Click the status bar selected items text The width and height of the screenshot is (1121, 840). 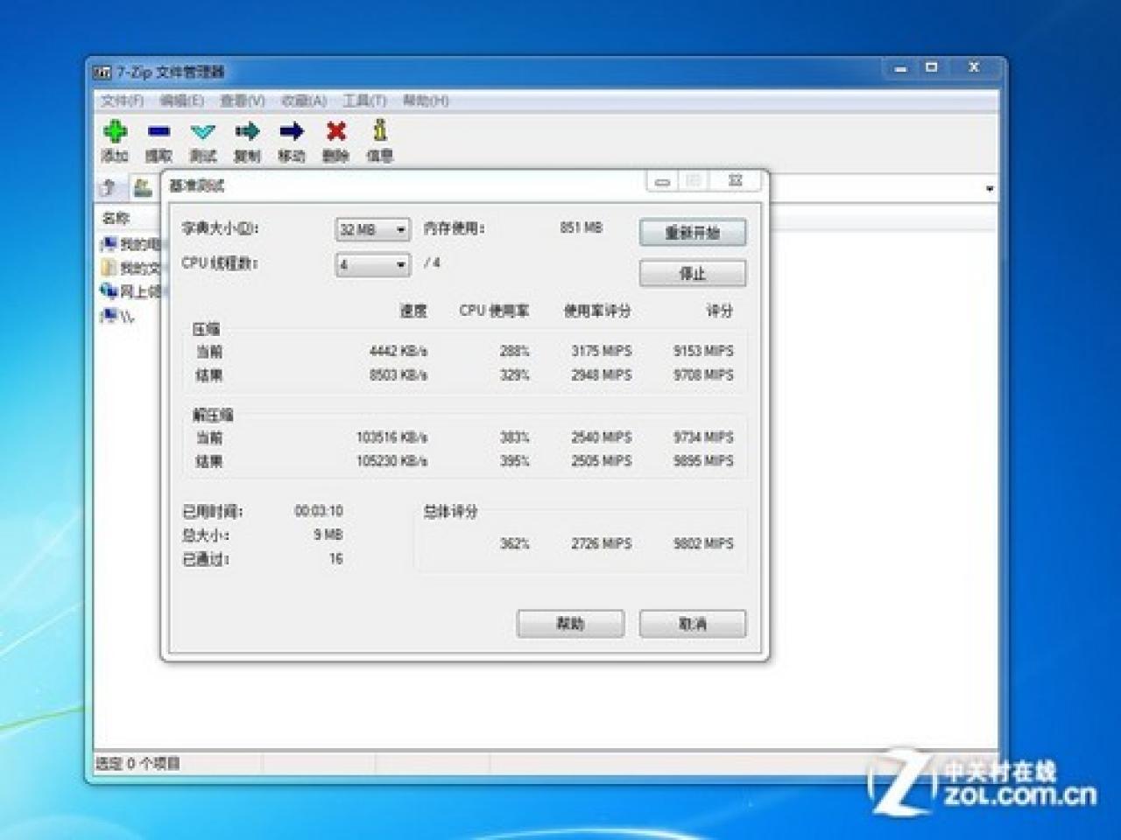point(137,763)
